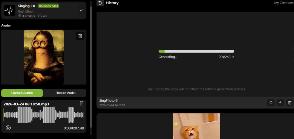Click the credit coin icon
Viewport: 294px width, 139px height.
(20, 16)
